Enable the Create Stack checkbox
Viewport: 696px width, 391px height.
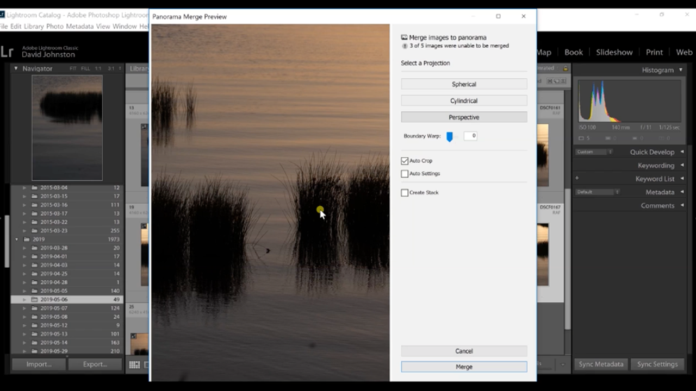click(405, 193)
